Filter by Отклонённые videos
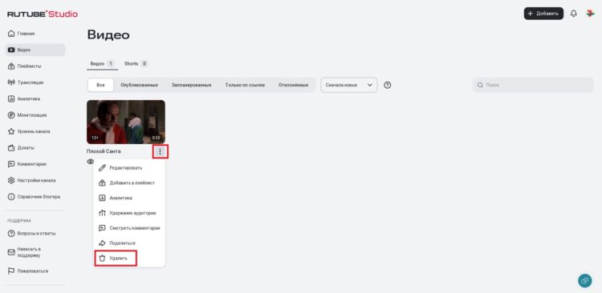602x293 pixels. click(x=293, y=85)
